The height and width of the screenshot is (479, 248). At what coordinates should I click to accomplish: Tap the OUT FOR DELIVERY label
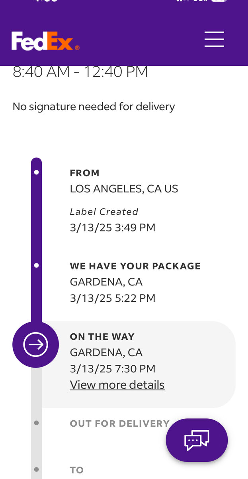pos(119,423)
